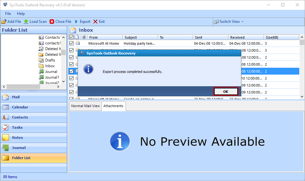The image size is (305, 181).
Task: Click the blue info icon in dialog
Action: coord(88,69)
